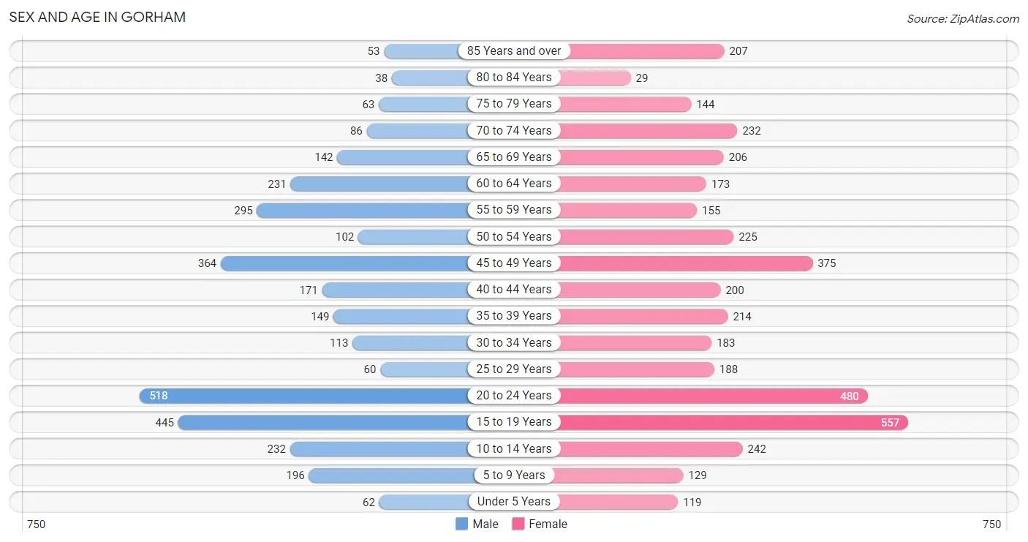This screenshot has width=1028, height=542.
Task: Click the 85 Years and over label
Action: pos(514,51)
